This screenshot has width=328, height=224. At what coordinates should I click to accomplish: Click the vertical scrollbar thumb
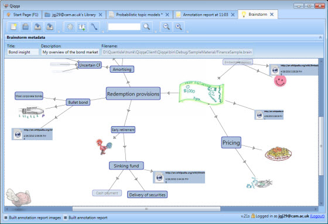coord(321,146)
